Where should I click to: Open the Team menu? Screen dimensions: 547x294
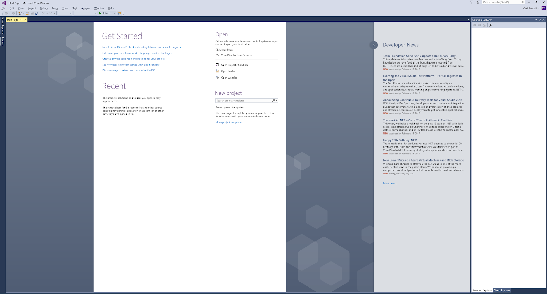55,8
